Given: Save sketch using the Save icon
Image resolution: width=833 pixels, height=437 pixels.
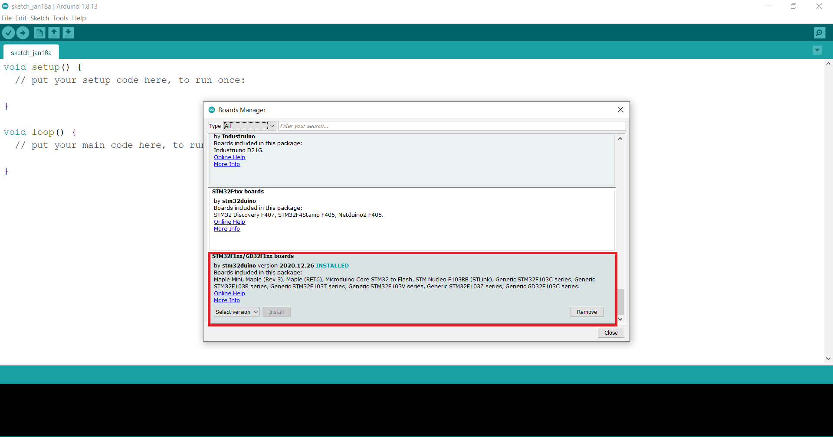Looking at the screenshot, I should tap(68, 33).
